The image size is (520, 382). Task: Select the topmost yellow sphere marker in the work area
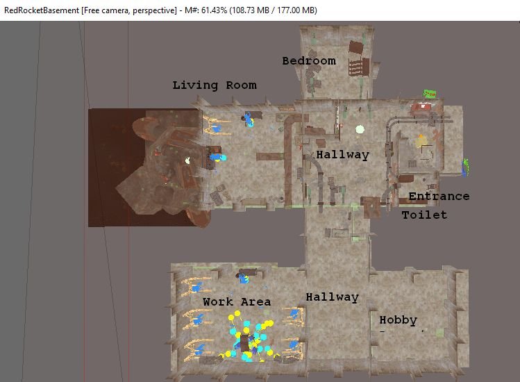[237, 313]
